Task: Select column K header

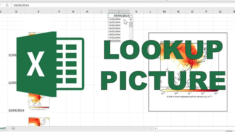Action: click(x=136, y=11)
